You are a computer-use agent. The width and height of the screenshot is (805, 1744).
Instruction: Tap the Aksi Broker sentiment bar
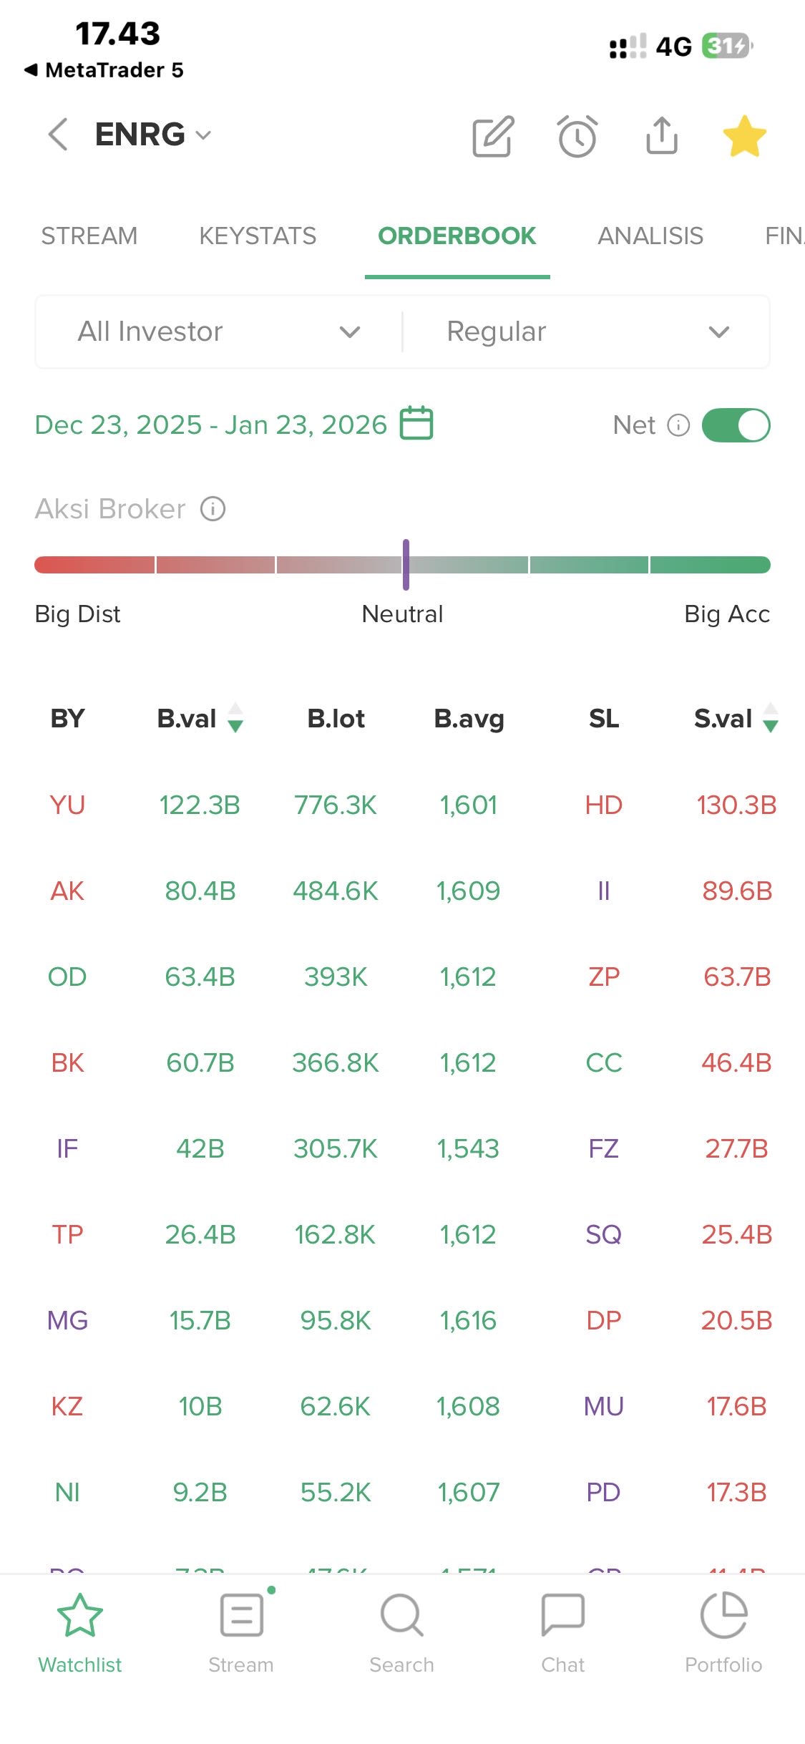402,565
